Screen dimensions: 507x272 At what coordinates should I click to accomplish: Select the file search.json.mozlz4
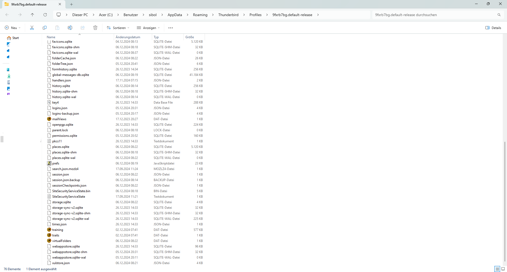[x=65, y=169]
